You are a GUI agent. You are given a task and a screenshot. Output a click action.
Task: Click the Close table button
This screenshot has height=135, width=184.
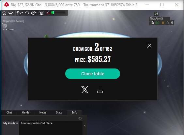(93, 74)
